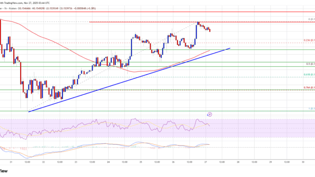Click date 25 on the time axis
The image size is (315, 177).
[x=141, y=162]
